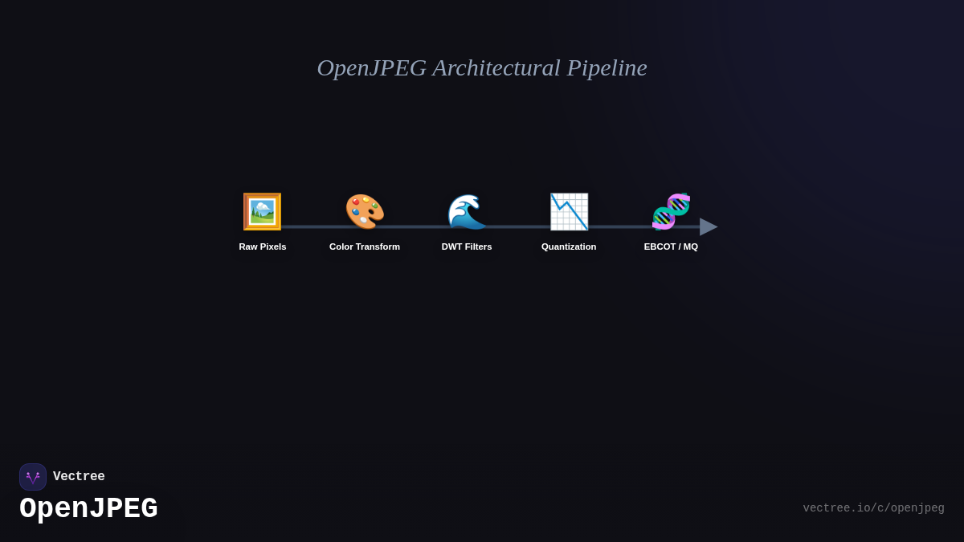Viewport: 964px width, 542px height.
Task: Click the Vectree logo badge
Action: pos(33,476)
